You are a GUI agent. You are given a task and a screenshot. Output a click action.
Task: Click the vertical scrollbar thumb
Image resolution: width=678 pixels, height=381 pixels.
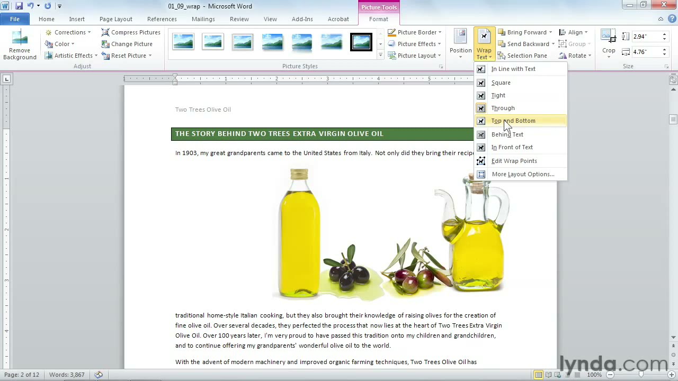click(673, 119)
